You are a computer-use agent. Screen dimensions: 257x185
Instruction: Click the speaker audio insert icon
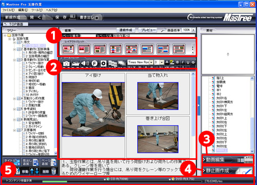85,63
